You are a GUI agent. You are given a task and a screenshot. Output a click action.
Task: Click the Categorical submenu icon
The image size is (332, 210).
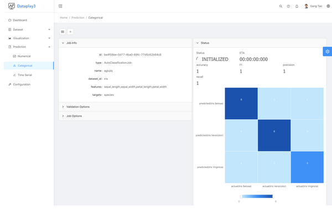[x=14, y=65]
